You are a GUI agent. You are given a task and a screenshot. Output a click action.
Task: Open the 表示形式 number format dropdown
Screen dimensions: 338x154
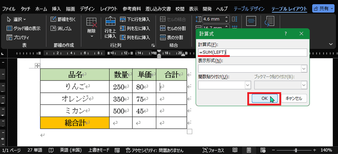tap(304, 69)
